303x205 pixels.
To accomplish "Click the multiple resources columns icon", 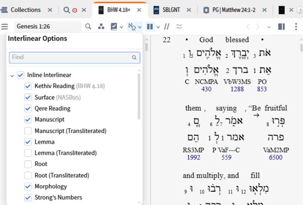I will 150,26.
